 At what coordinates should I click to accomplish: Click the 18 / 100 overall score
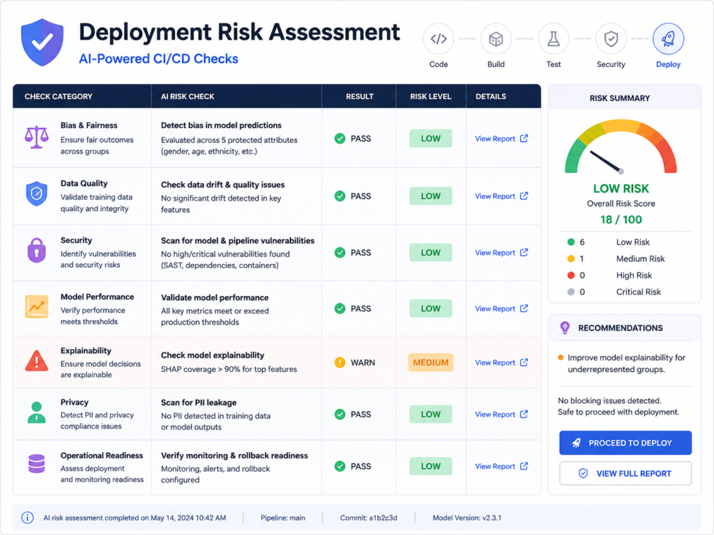(621, 219)
